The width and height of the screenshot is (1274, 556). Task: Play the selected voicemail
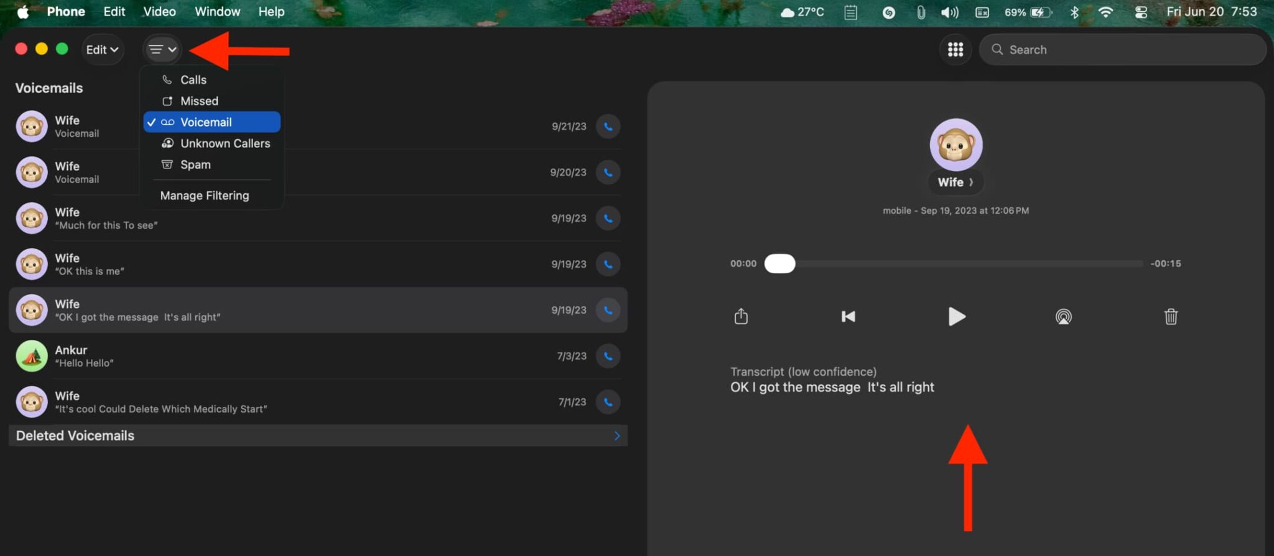(x=956, y=317)
